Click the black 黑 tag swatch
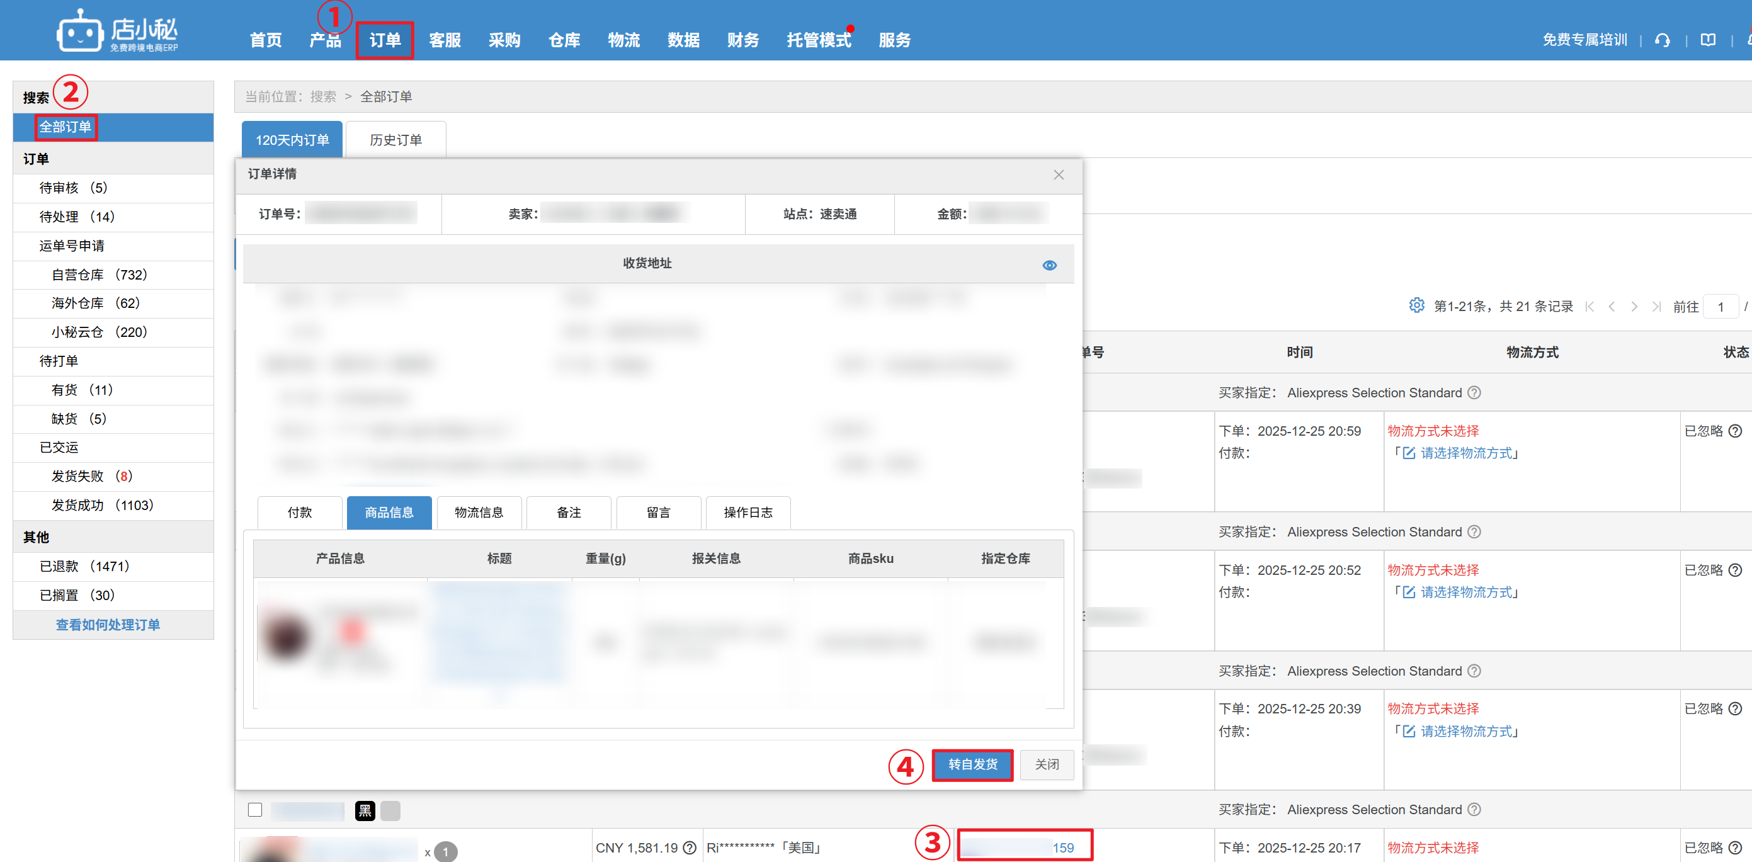Screen dimensions: 1752x862 365,810
